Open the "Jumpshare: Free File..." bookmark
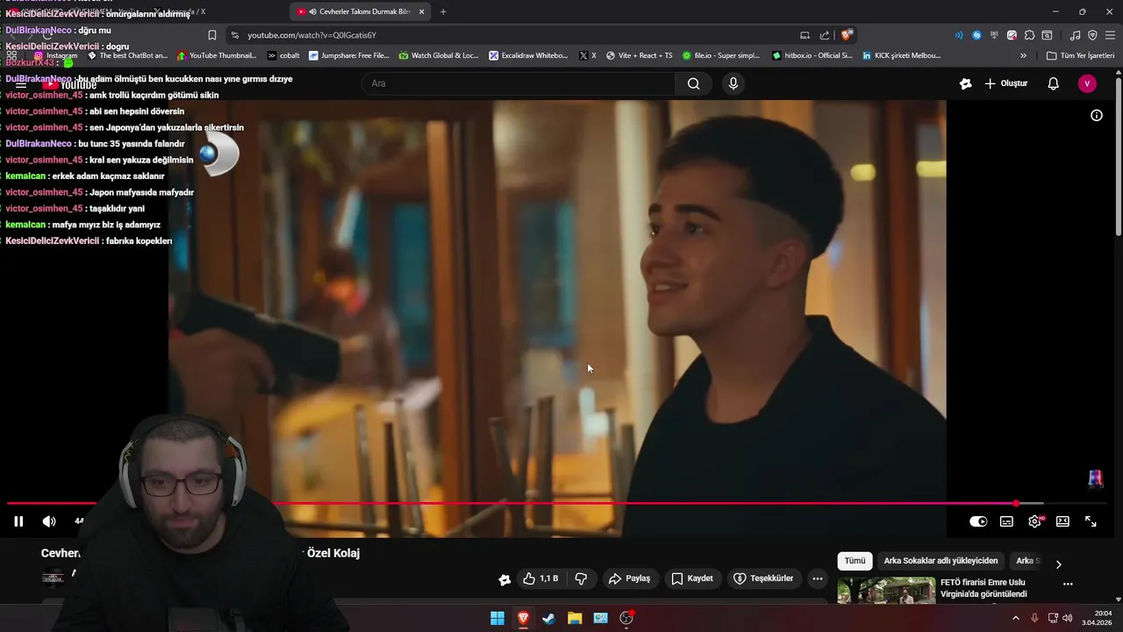Viewport: 1123px width, 632px height. [349, 55]
